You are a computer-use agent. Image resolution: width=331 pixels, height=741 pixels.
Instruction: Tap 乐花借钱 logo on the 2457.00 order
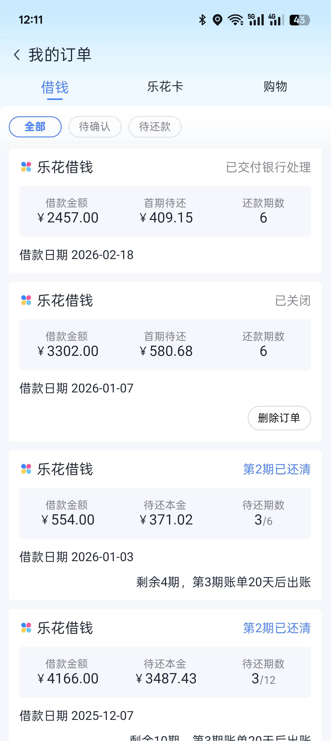[26, 167]
